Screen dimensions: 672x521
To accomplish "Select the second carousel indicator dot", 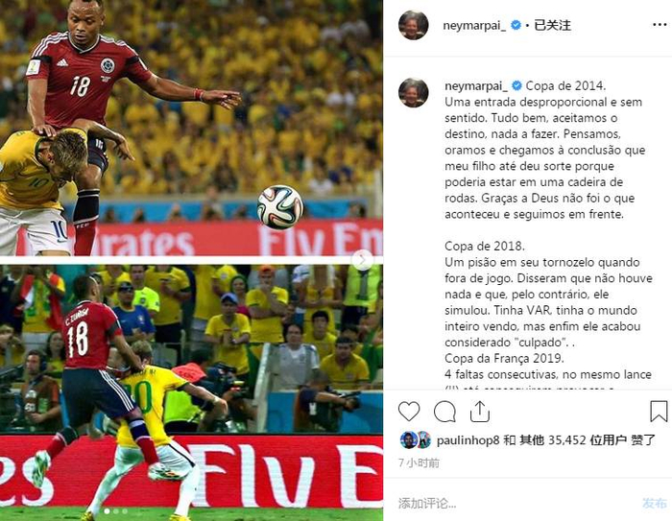I will coord(116,511).
